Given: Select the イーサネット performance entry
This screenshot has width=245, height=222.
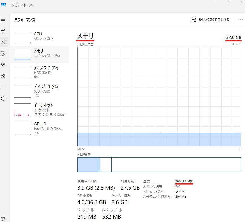Looking at the screenshot, I should pos(40,110).
